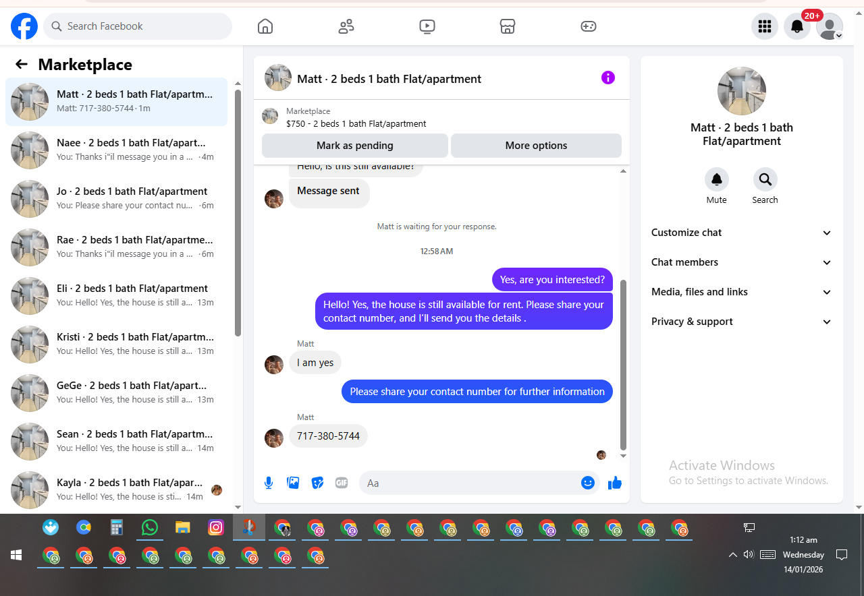Viewport: 864px width, 596px height.
Task: Open Kristi's conversation in the list
Action: [116, 345]
